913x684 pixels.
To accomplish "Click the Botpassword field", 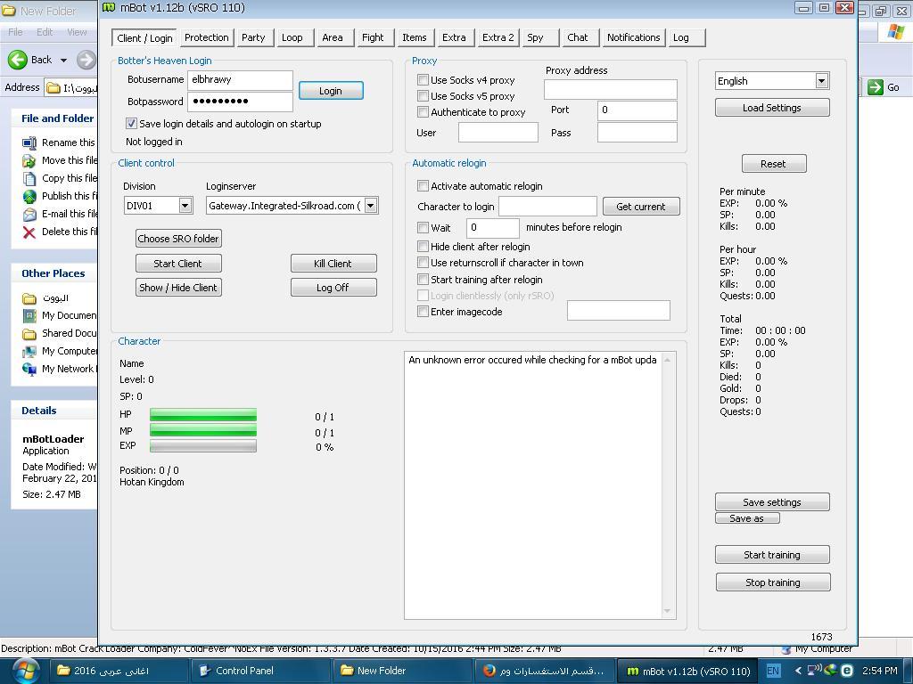I will coord(240,102).
